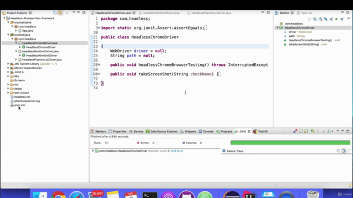Expand Maven Dependencies in Project Explorer

click(8, 68)
